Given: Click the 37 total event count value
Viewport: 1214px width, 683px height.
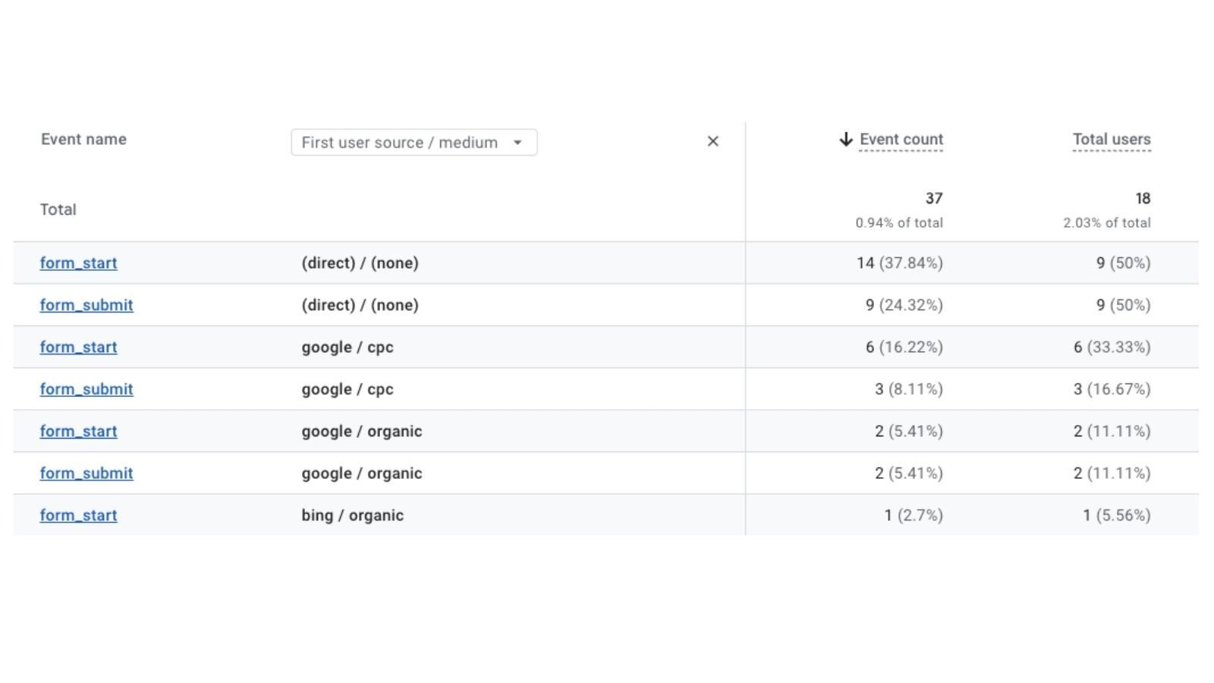Looking at the screenshot, I should [x=934, y=198].
